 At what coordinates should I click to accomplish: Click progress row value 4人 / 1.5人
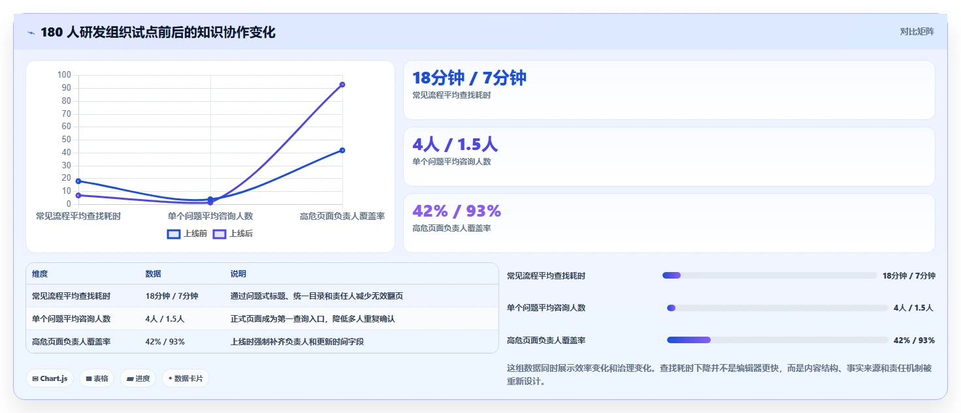[913, 308]
